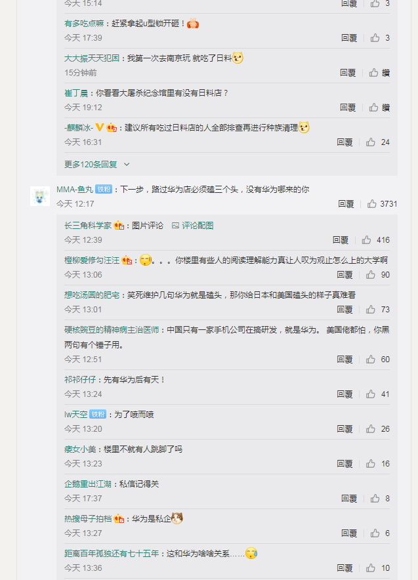Click 回覆 on 企鹅重出江湖's reply
This screenshot has height=580, width=418.
(349, 499)
